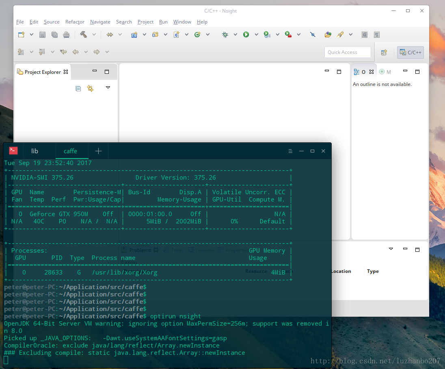The height and width of the screenshot is (369, 445).
Task: Click the Print icon in Nsight toolbar
Action: (x=67, y=34)
